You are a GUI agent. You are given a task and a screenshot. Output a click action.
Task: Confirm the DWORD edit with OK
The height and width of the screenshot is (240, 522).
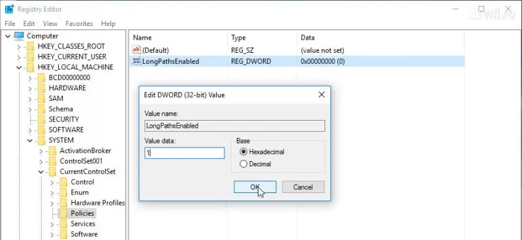(x=255, y=187)
